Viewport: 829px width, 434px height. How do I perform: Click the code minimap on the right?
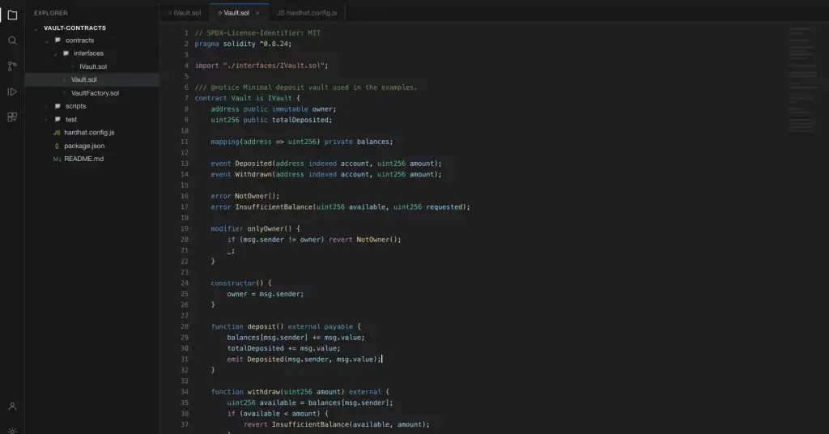(x=802, y=79)
